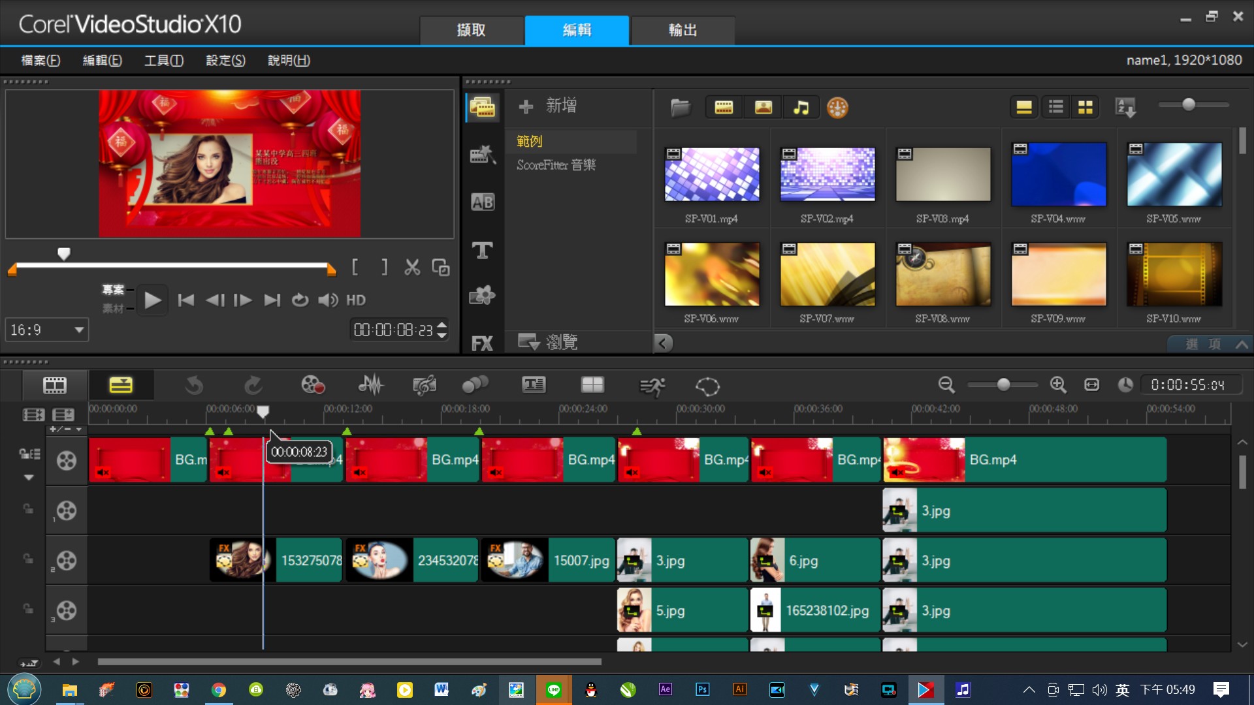
Task: Click the import media folder icon
Action: coord(680,107)
